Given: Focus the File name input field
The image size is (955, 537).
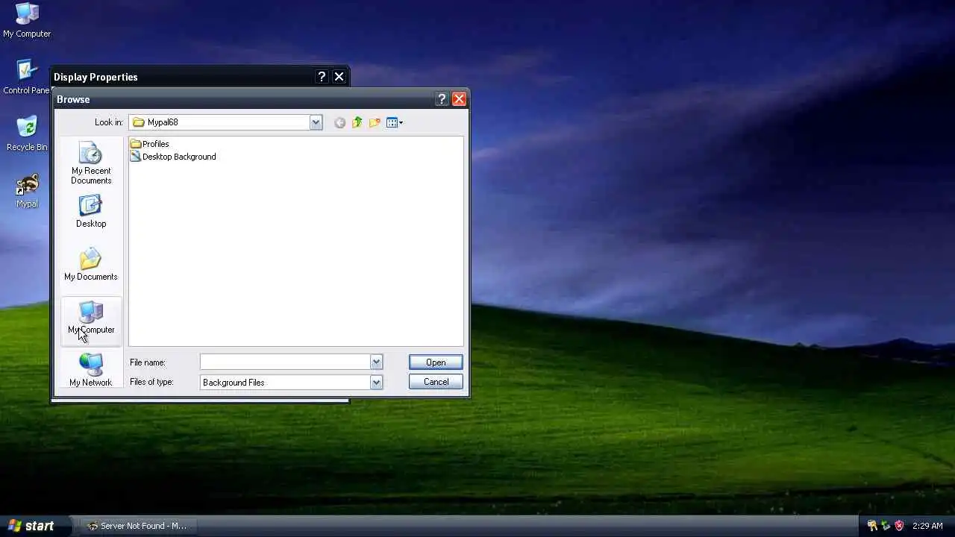Looking at the screenshot, I should tap(285, 362).
